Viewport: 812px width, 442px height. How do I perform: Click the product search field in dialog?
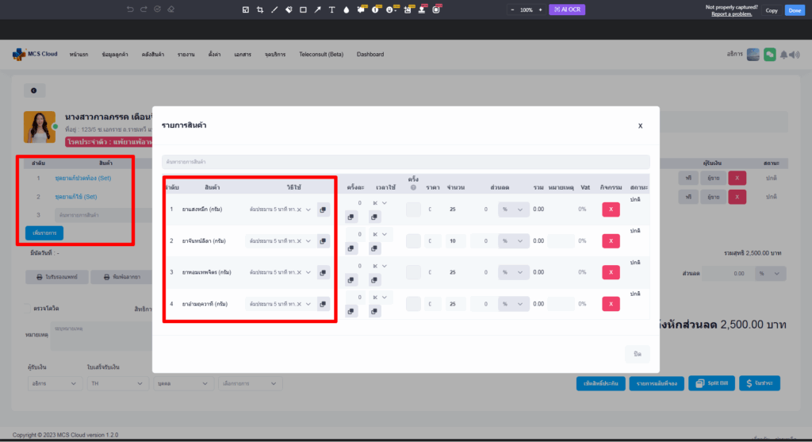point(405,161)
